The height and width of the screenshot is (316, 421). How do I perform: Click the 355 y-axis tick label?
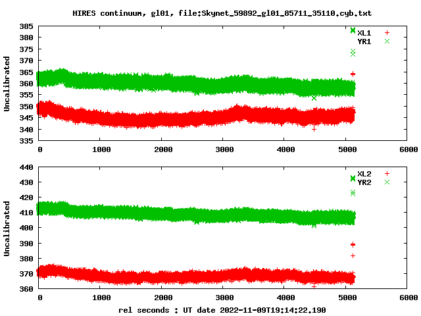pyautogui.click(x=26, y=95)
